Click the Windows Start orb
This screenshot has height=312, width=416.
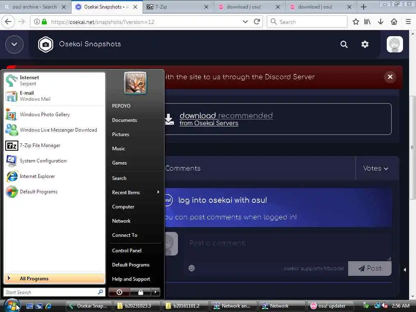12,305
